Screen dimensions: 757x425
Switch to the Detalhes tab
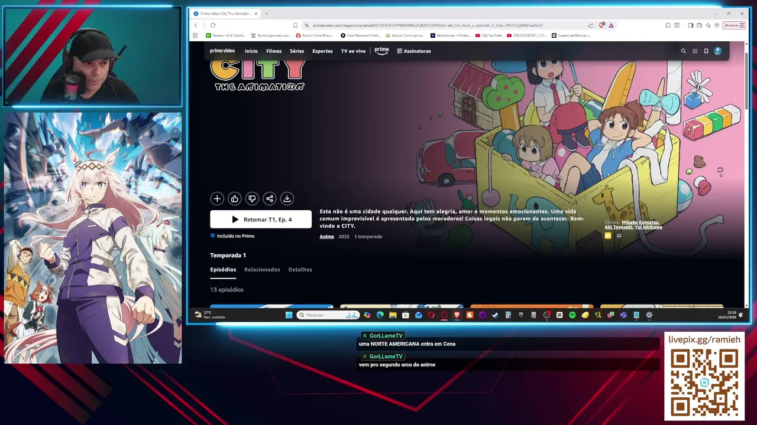pyautogui.click(x=300, y=270)
